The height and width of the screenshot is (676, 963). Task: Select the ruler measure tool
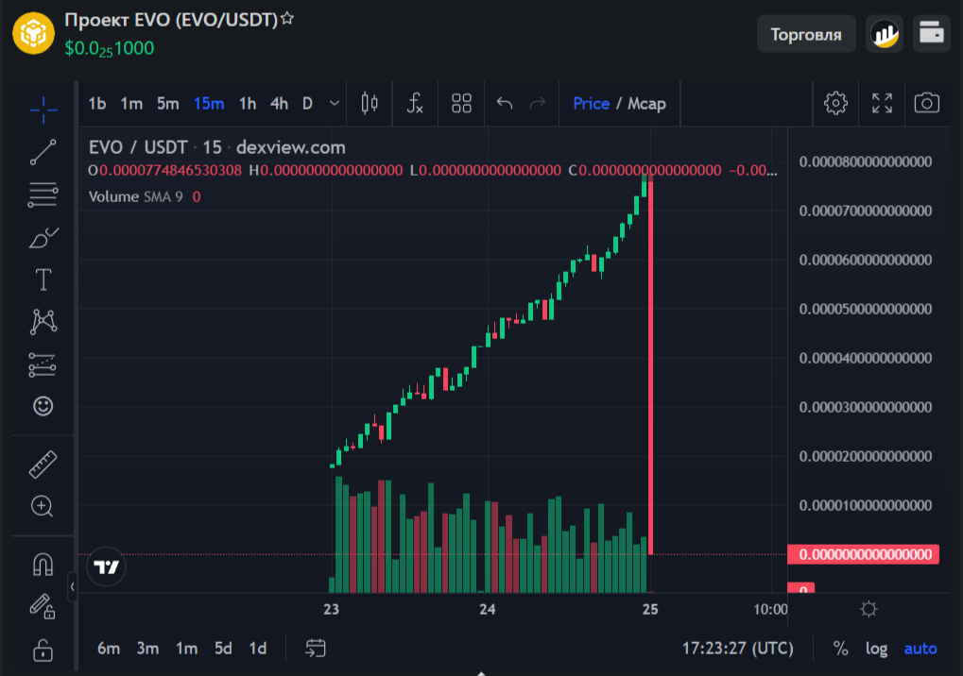click(x=43, y=465)
